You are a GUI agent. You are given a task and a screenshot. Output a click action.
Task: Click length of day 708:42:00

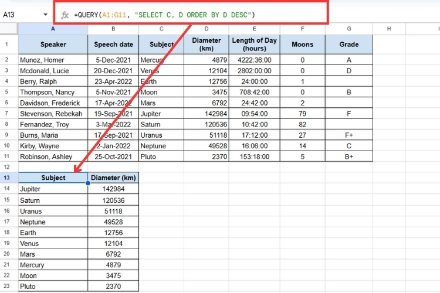254,92
